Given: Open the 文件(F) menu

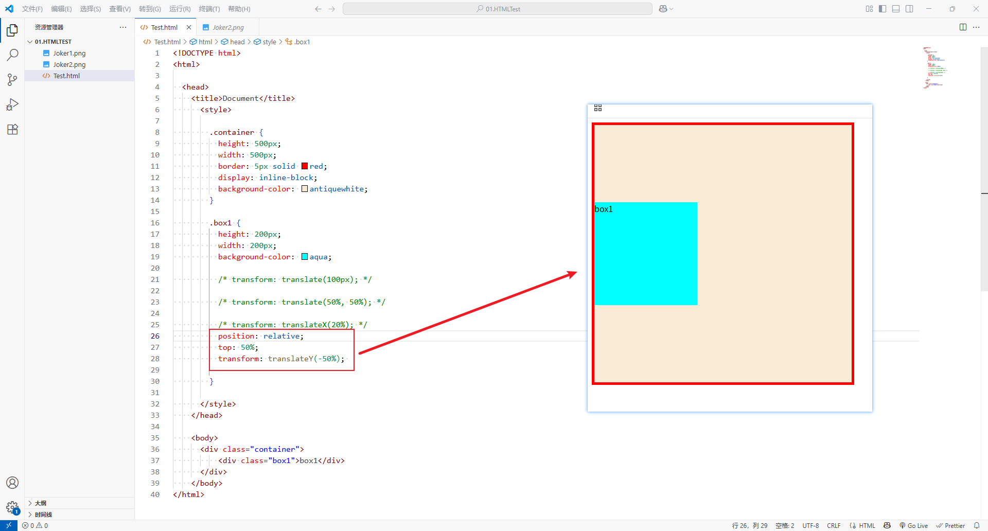Looking at the screenshot, I should coord(32,9).
